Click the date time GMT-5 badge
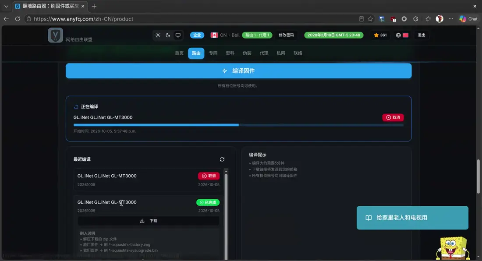Screen dimensions: 482x261 coord(334,35)
